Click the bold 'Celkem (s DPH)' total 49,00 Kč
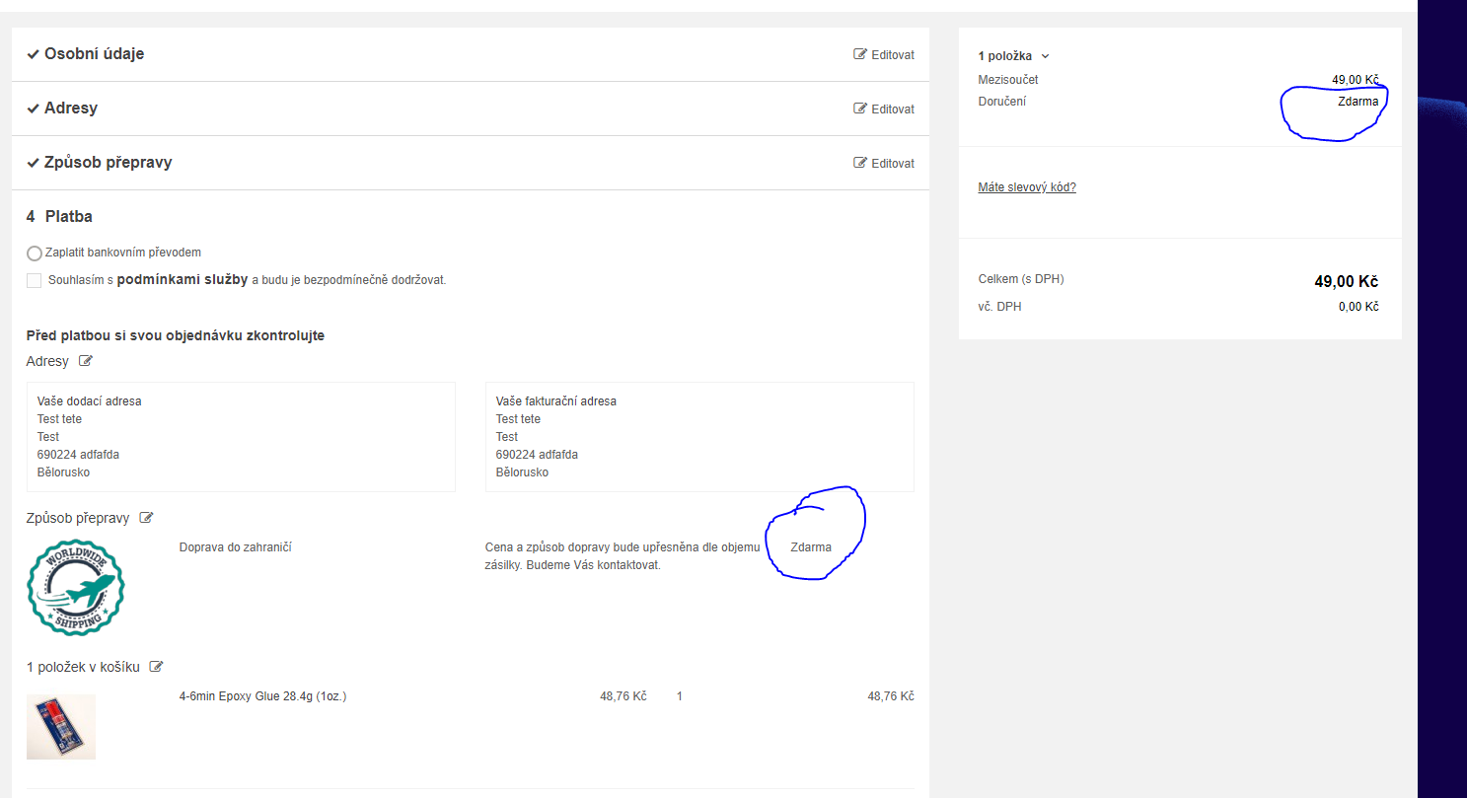Image resolution: width=1467 pixels, height=798 pixels. coord(1347,281)
